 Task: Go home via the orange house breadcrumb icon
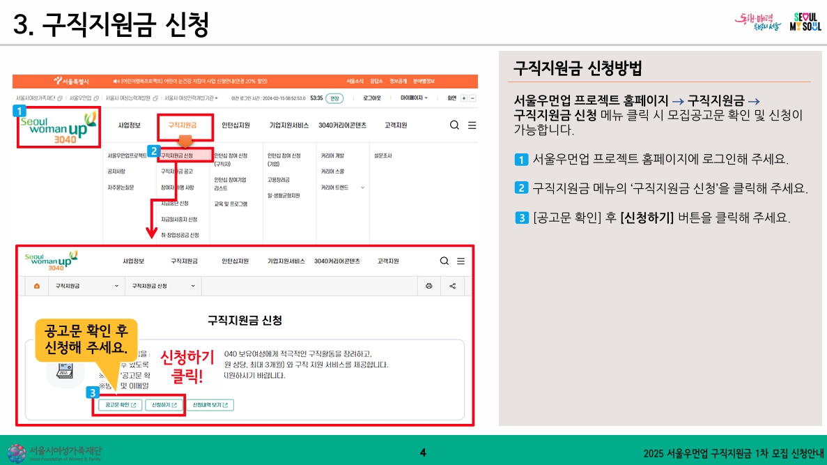[x=36, y=286]
